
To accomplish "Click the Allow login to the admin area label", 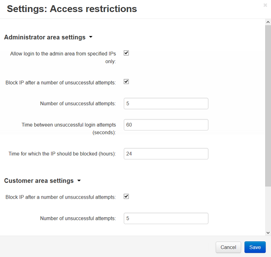I will 63,58.
